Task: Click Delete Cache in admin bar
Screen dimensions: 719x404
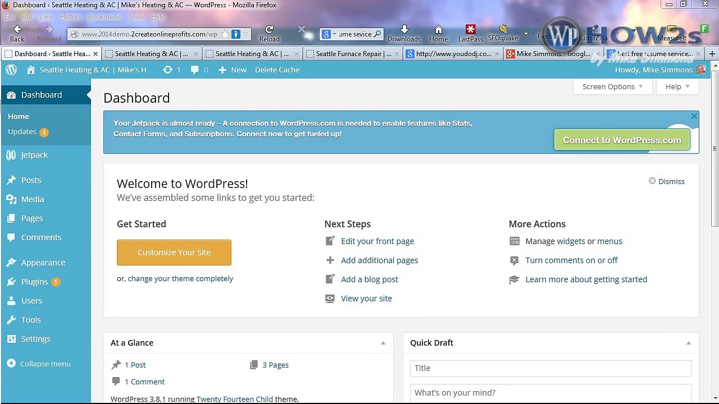Action: pyautogui.click(x=277, y=70)
